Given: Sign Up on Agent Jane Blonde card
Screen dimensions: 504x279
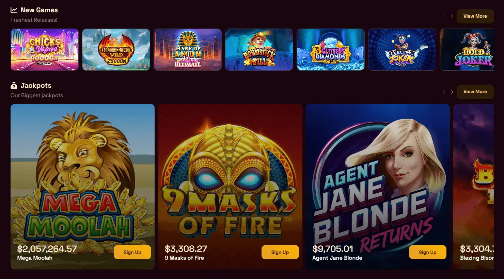Looking at the screenshot, I should 428,252.
